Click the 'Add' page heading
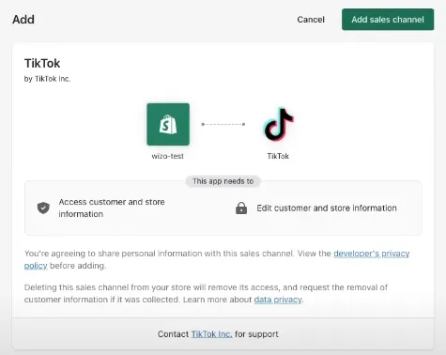 click(x=23, y=20)
